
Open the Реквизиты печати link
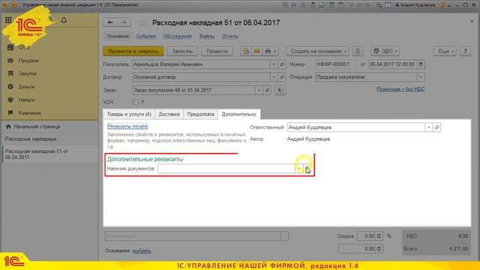(x=127, y=126)
